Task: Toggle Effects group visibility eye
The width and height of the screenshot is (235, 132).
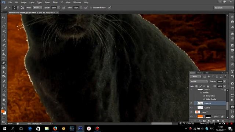Action: (x=201, y=93)
